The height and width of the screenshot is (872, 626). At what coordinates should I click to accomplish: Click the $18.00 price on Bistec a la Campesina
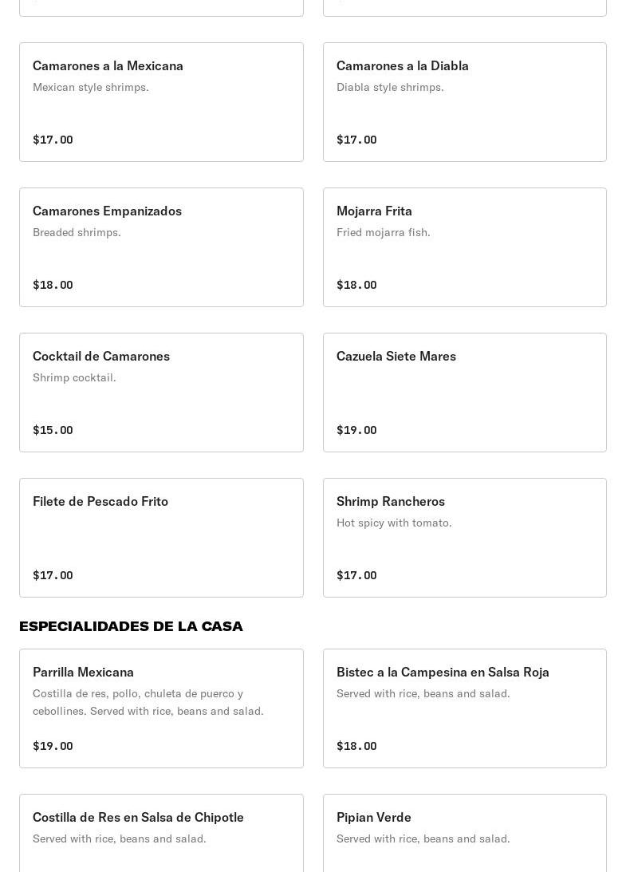coord(356,746)
